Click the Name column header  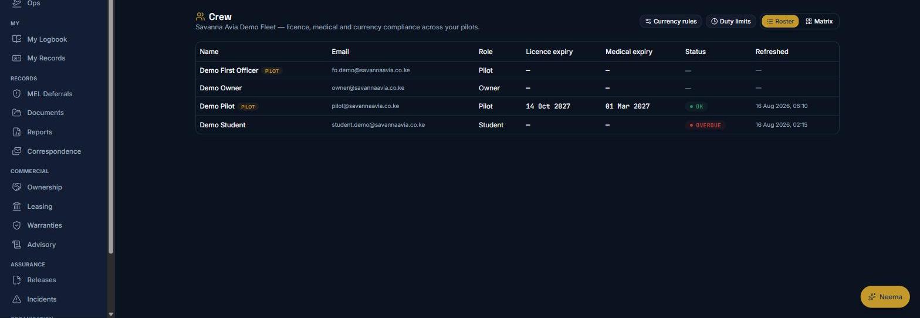(x=209, y=52)
